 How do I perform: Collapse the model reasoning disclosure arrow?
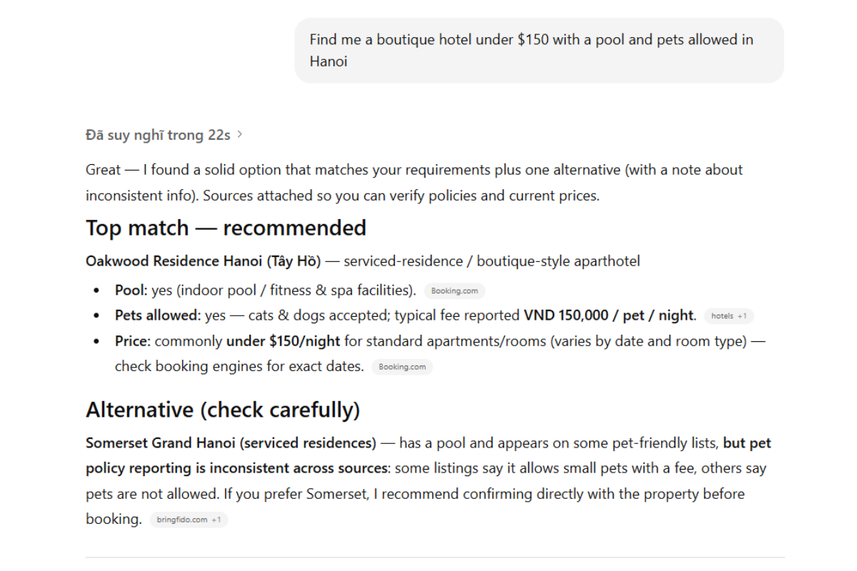[240, 133]
